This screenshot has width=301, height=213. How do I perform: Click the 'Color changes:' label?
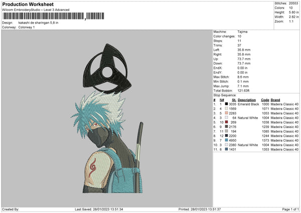pos(224,36)
